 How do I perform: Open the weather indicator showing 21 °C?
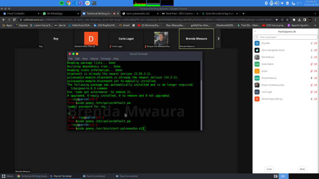297,3
